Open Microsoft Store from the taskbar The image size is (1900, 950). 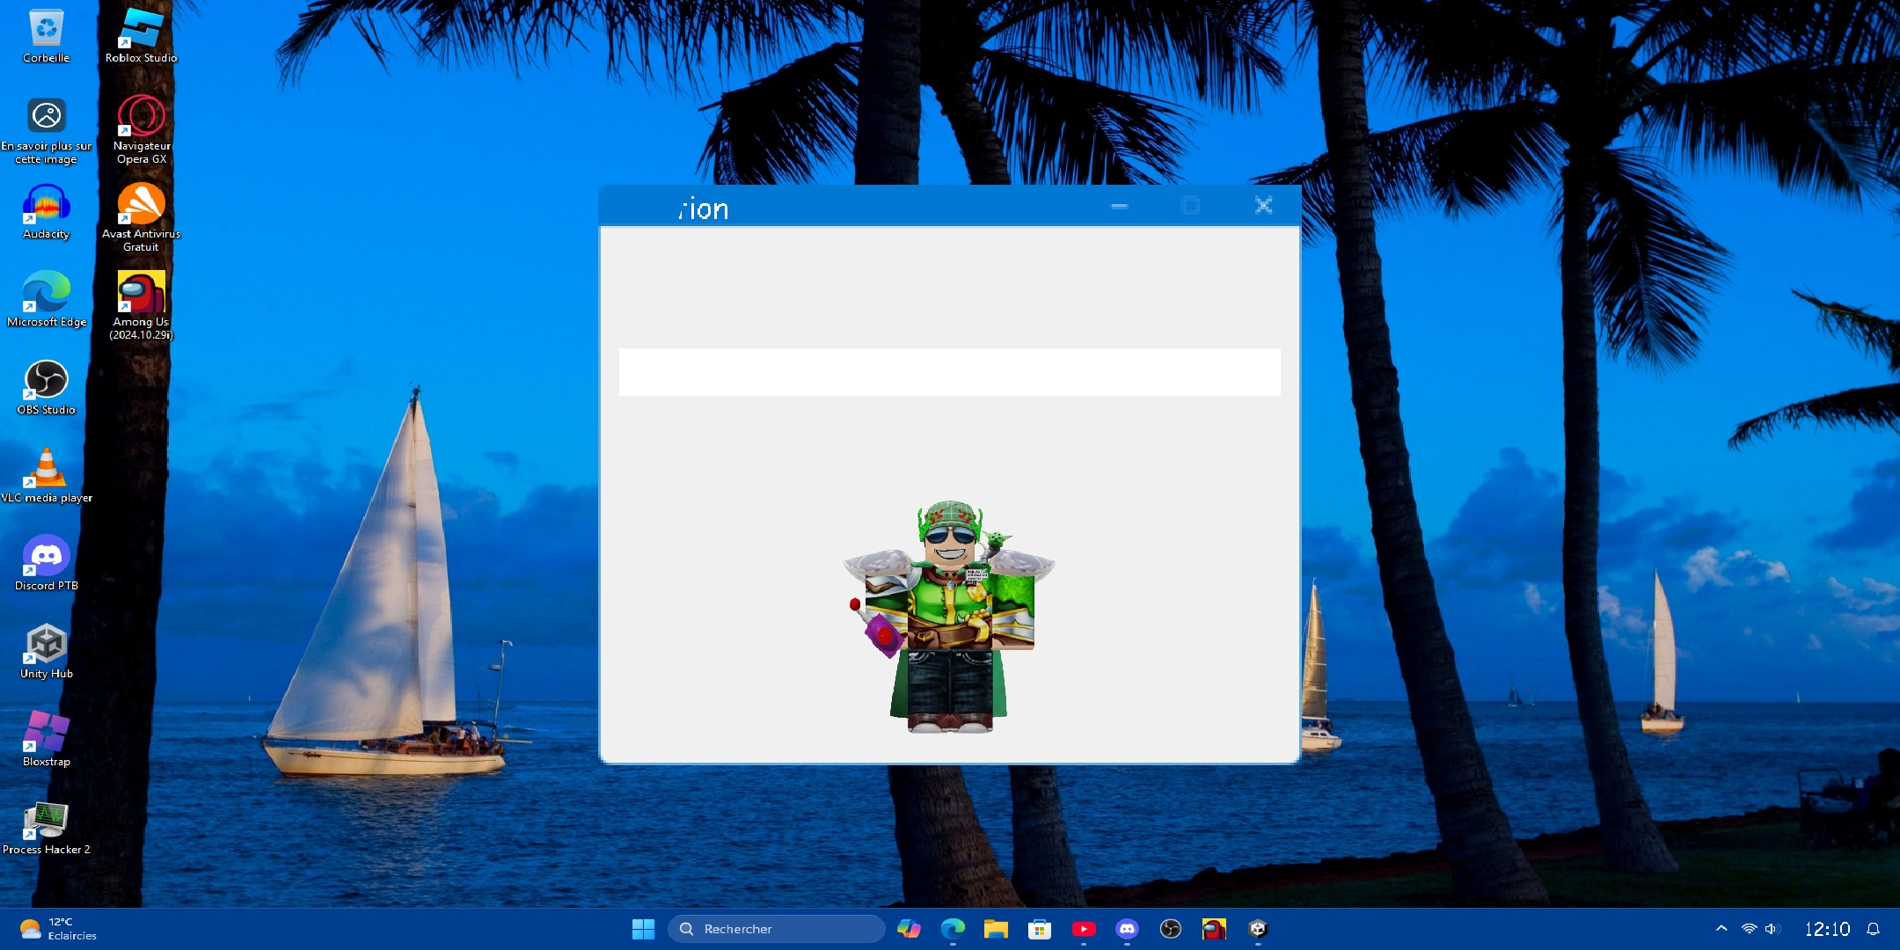[x=1040, y=929]
